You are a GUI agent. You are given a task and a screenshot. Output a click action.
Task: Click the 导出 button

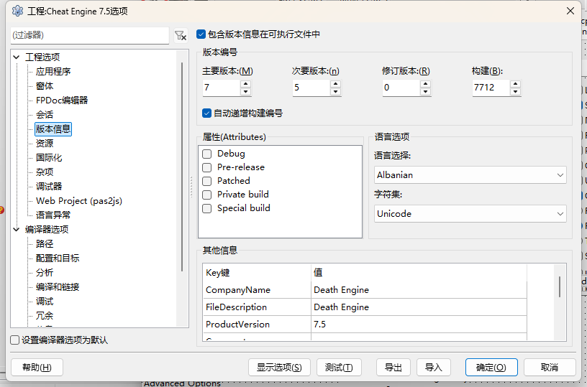pyautogui.click(x=393, y=368)
